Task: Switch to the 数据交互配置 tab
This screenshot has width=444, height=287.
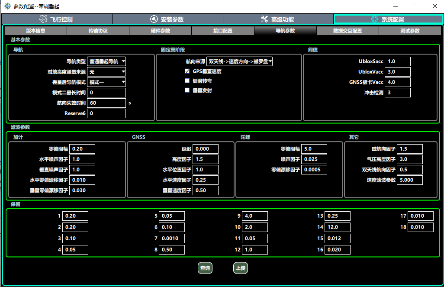Action: click(x=347, y=31)
